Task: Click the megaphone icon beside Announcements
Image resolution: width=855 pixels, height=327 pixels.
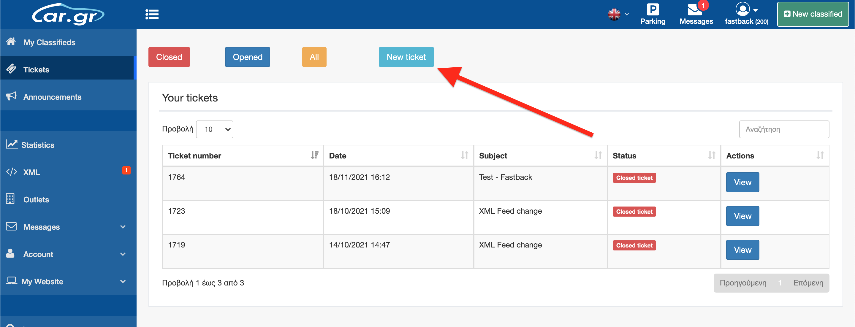Action: click(11, 96)
